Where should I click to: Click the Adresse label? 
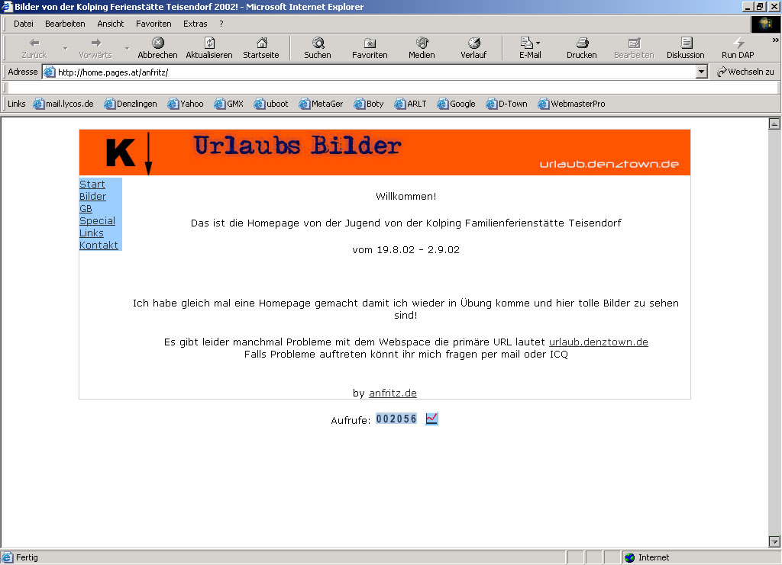click(22, 72)
